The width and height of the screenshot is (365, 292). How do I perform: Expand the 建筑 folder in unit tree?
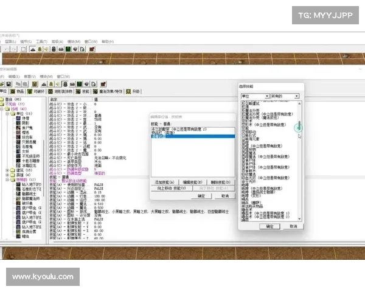[x=7, y=170]
